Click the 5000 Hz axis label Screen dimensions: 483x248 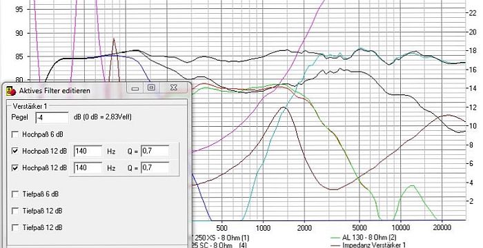(x=359, y=228)
